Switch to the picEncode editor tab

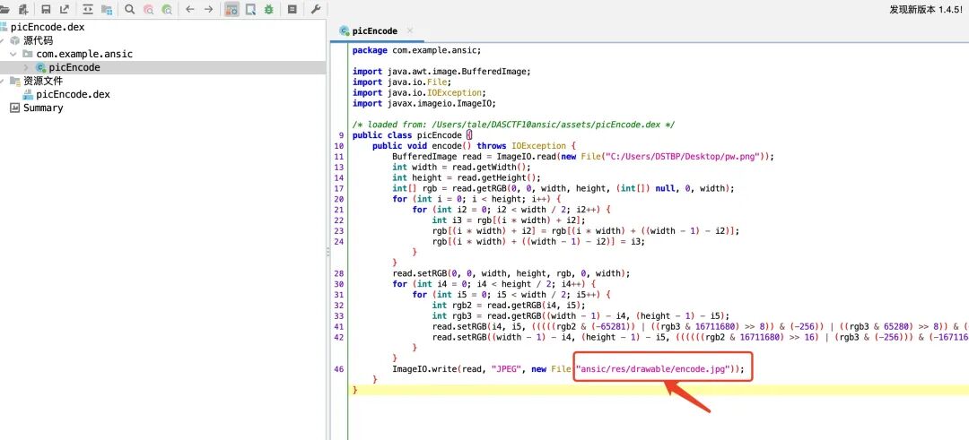(374, 30)
